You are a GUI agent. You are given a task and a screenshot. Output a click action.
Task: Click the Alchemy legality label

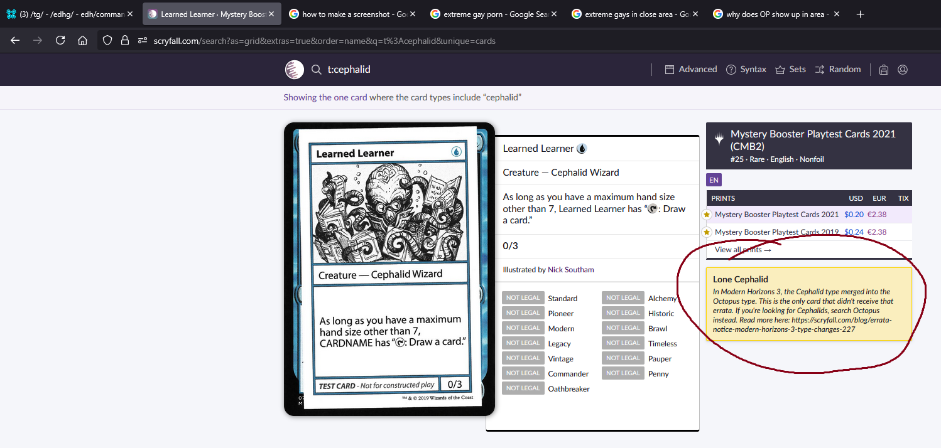coord(663,299)
